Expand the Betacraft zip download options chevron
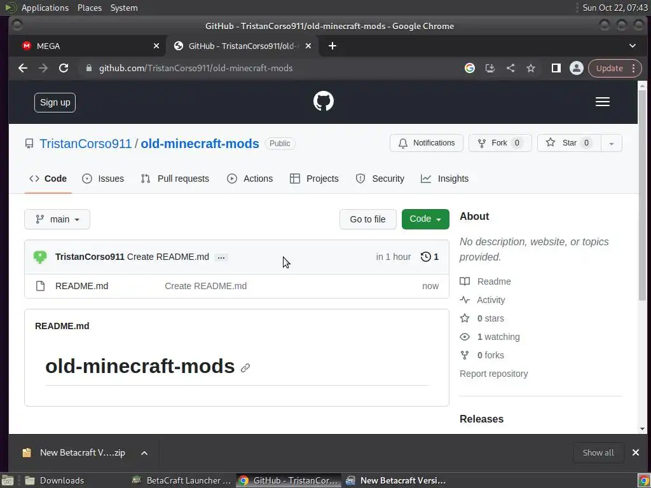The height and width of the screenshot is (488, 651). tap(144, 452)
